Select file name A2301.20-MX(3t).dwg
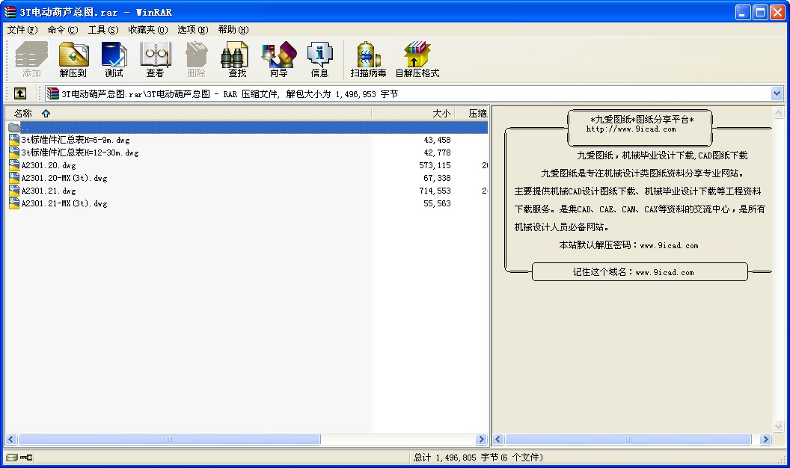790x468 pixels. [x=64, y=178]
